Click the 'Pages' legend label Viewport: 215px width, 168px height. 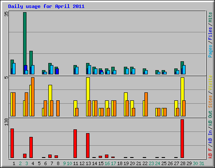coord(210,51)
